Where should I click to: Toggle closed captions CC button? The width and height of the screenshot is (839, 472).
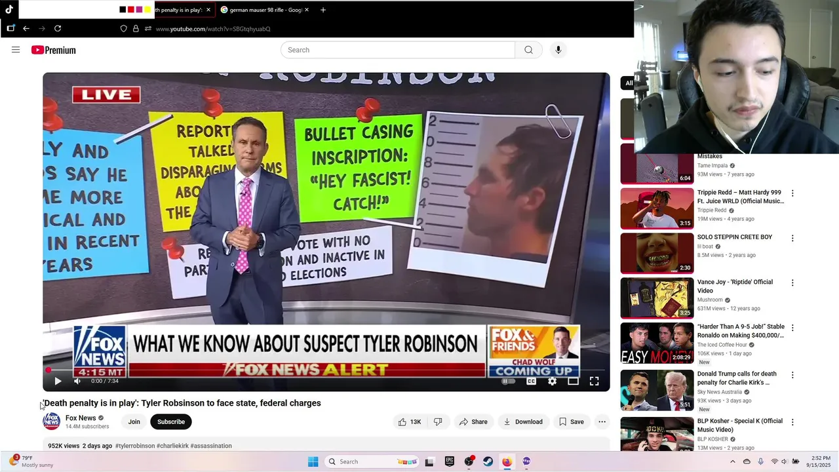point(531,381)
